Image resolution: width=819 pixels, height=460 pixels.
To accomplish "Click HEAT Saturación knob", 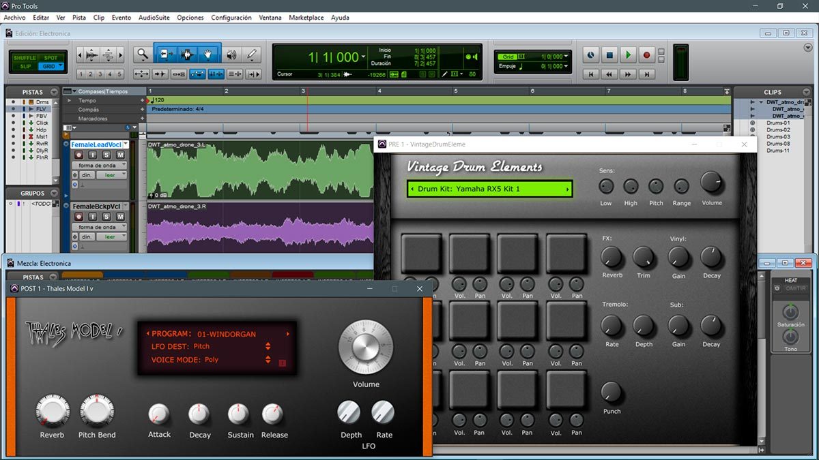I will click(790, 312).
